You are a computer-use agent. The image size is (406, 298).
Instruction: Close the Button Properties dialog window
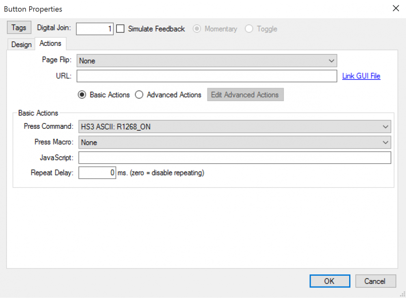[x=396, y=9]
